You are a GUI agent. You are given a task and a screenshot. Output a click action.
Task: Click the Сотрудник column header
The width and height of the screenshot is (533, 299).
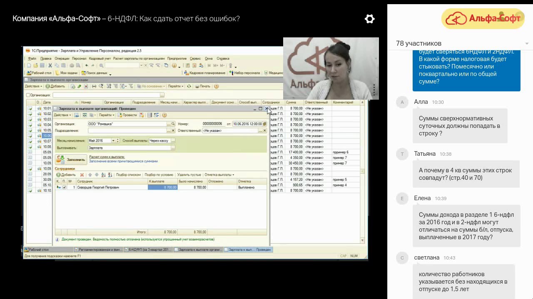click(112, 181)
